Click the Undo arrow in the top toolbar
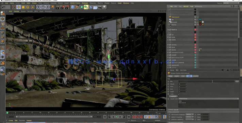Image resolution: width=242 pixels, height=123 pixels. [x=4, y=7]
